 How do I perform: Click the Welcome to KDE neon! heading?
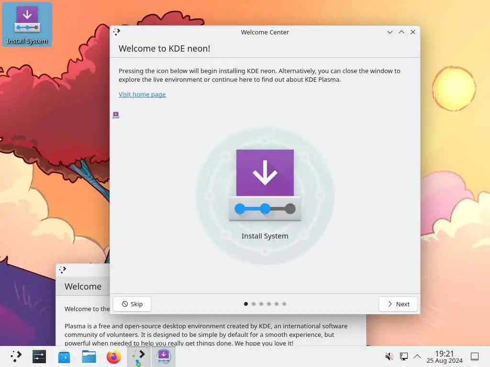(165, 48)
